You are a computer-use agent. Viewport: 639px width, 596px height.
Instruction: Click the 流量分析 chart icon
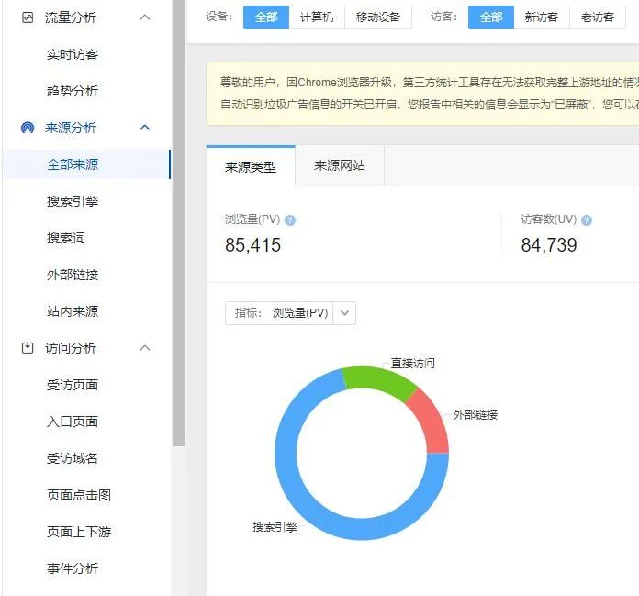point(28,17)
